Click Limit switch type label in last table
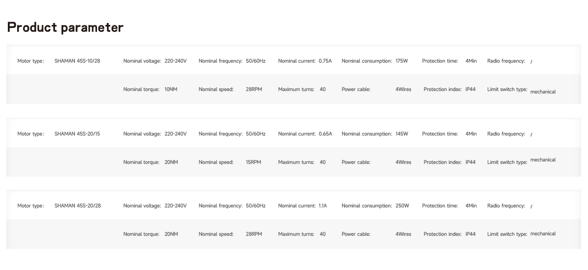The width and height of the screenshot is (588, 270). 507,234
